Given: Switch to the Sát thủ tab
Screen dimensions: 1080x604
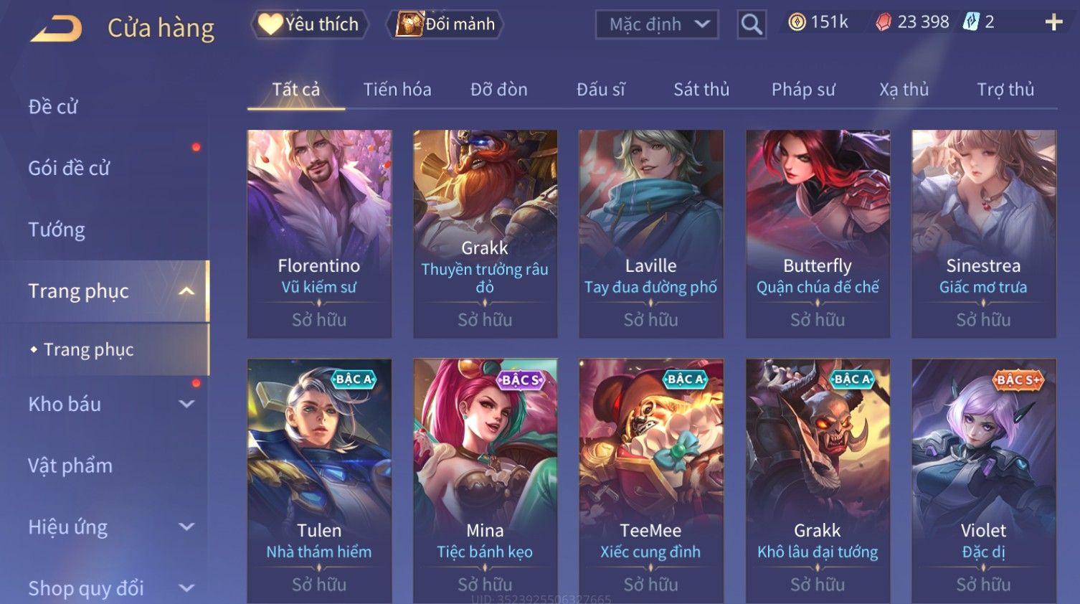Looking at the screenshot, I should pyautogui.click(x=701, y=90).
